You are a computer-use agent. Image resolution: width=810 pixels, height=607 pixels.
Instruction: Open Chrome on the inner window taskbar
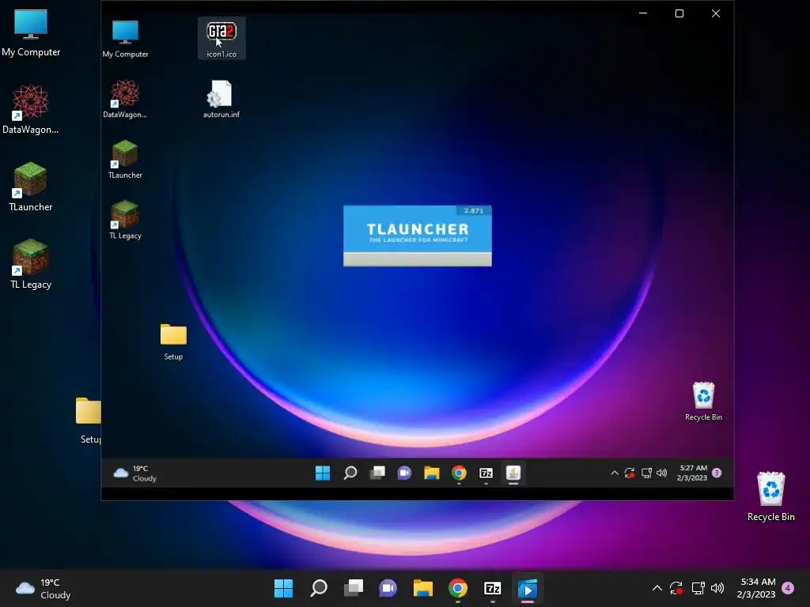click(459, 473)
